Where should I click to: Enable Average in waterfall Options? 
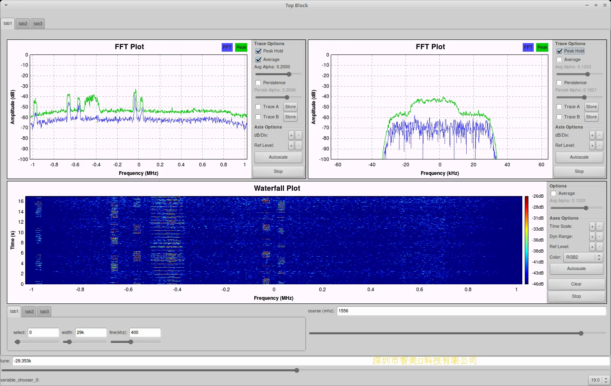[x=553, y=194]
